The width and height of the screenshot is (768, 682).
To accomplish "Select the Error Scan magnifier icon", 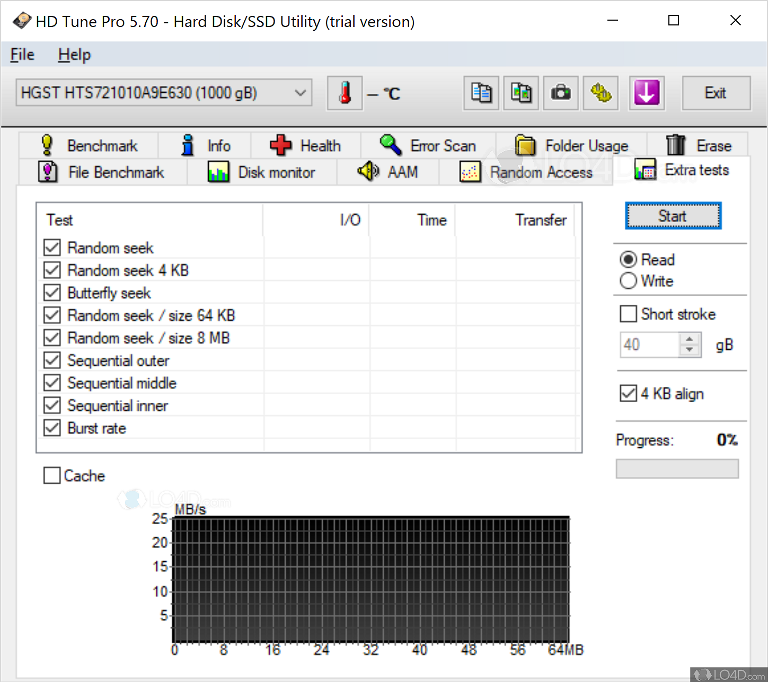I will tap(391, 145).
